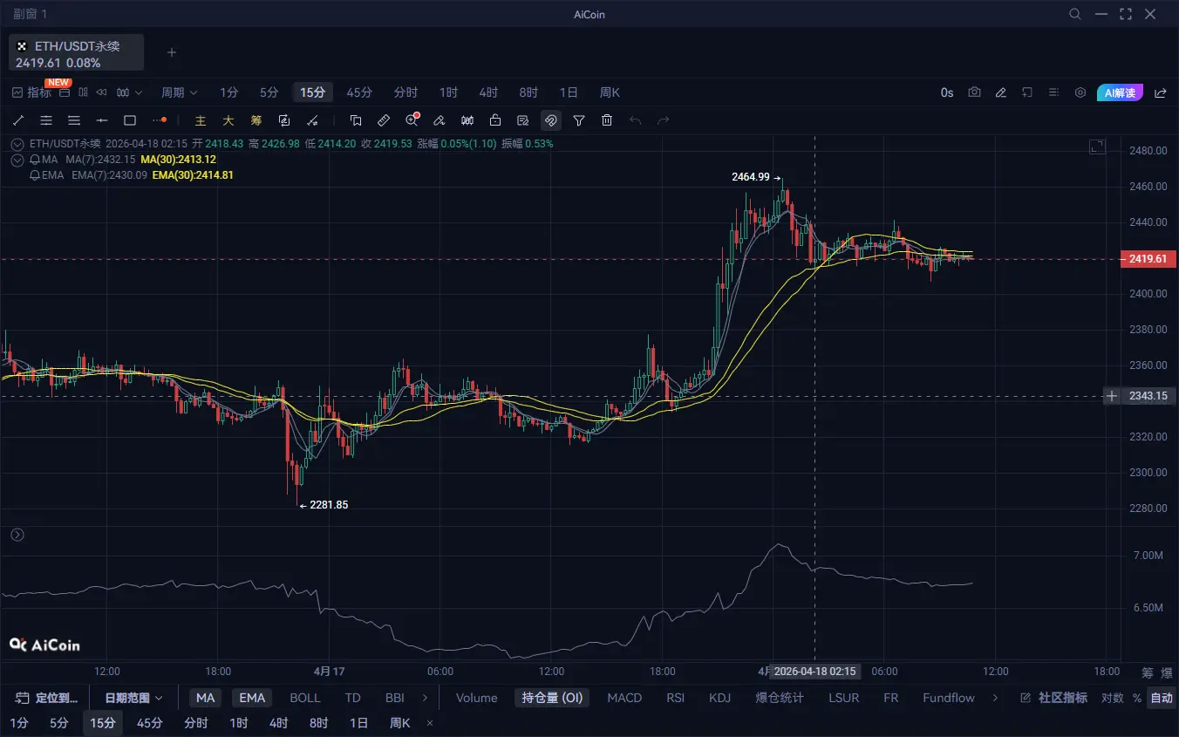Toggle the lock drawings padlock
Viewport: 1179px width, 737px height.
[x=495, y=120]
